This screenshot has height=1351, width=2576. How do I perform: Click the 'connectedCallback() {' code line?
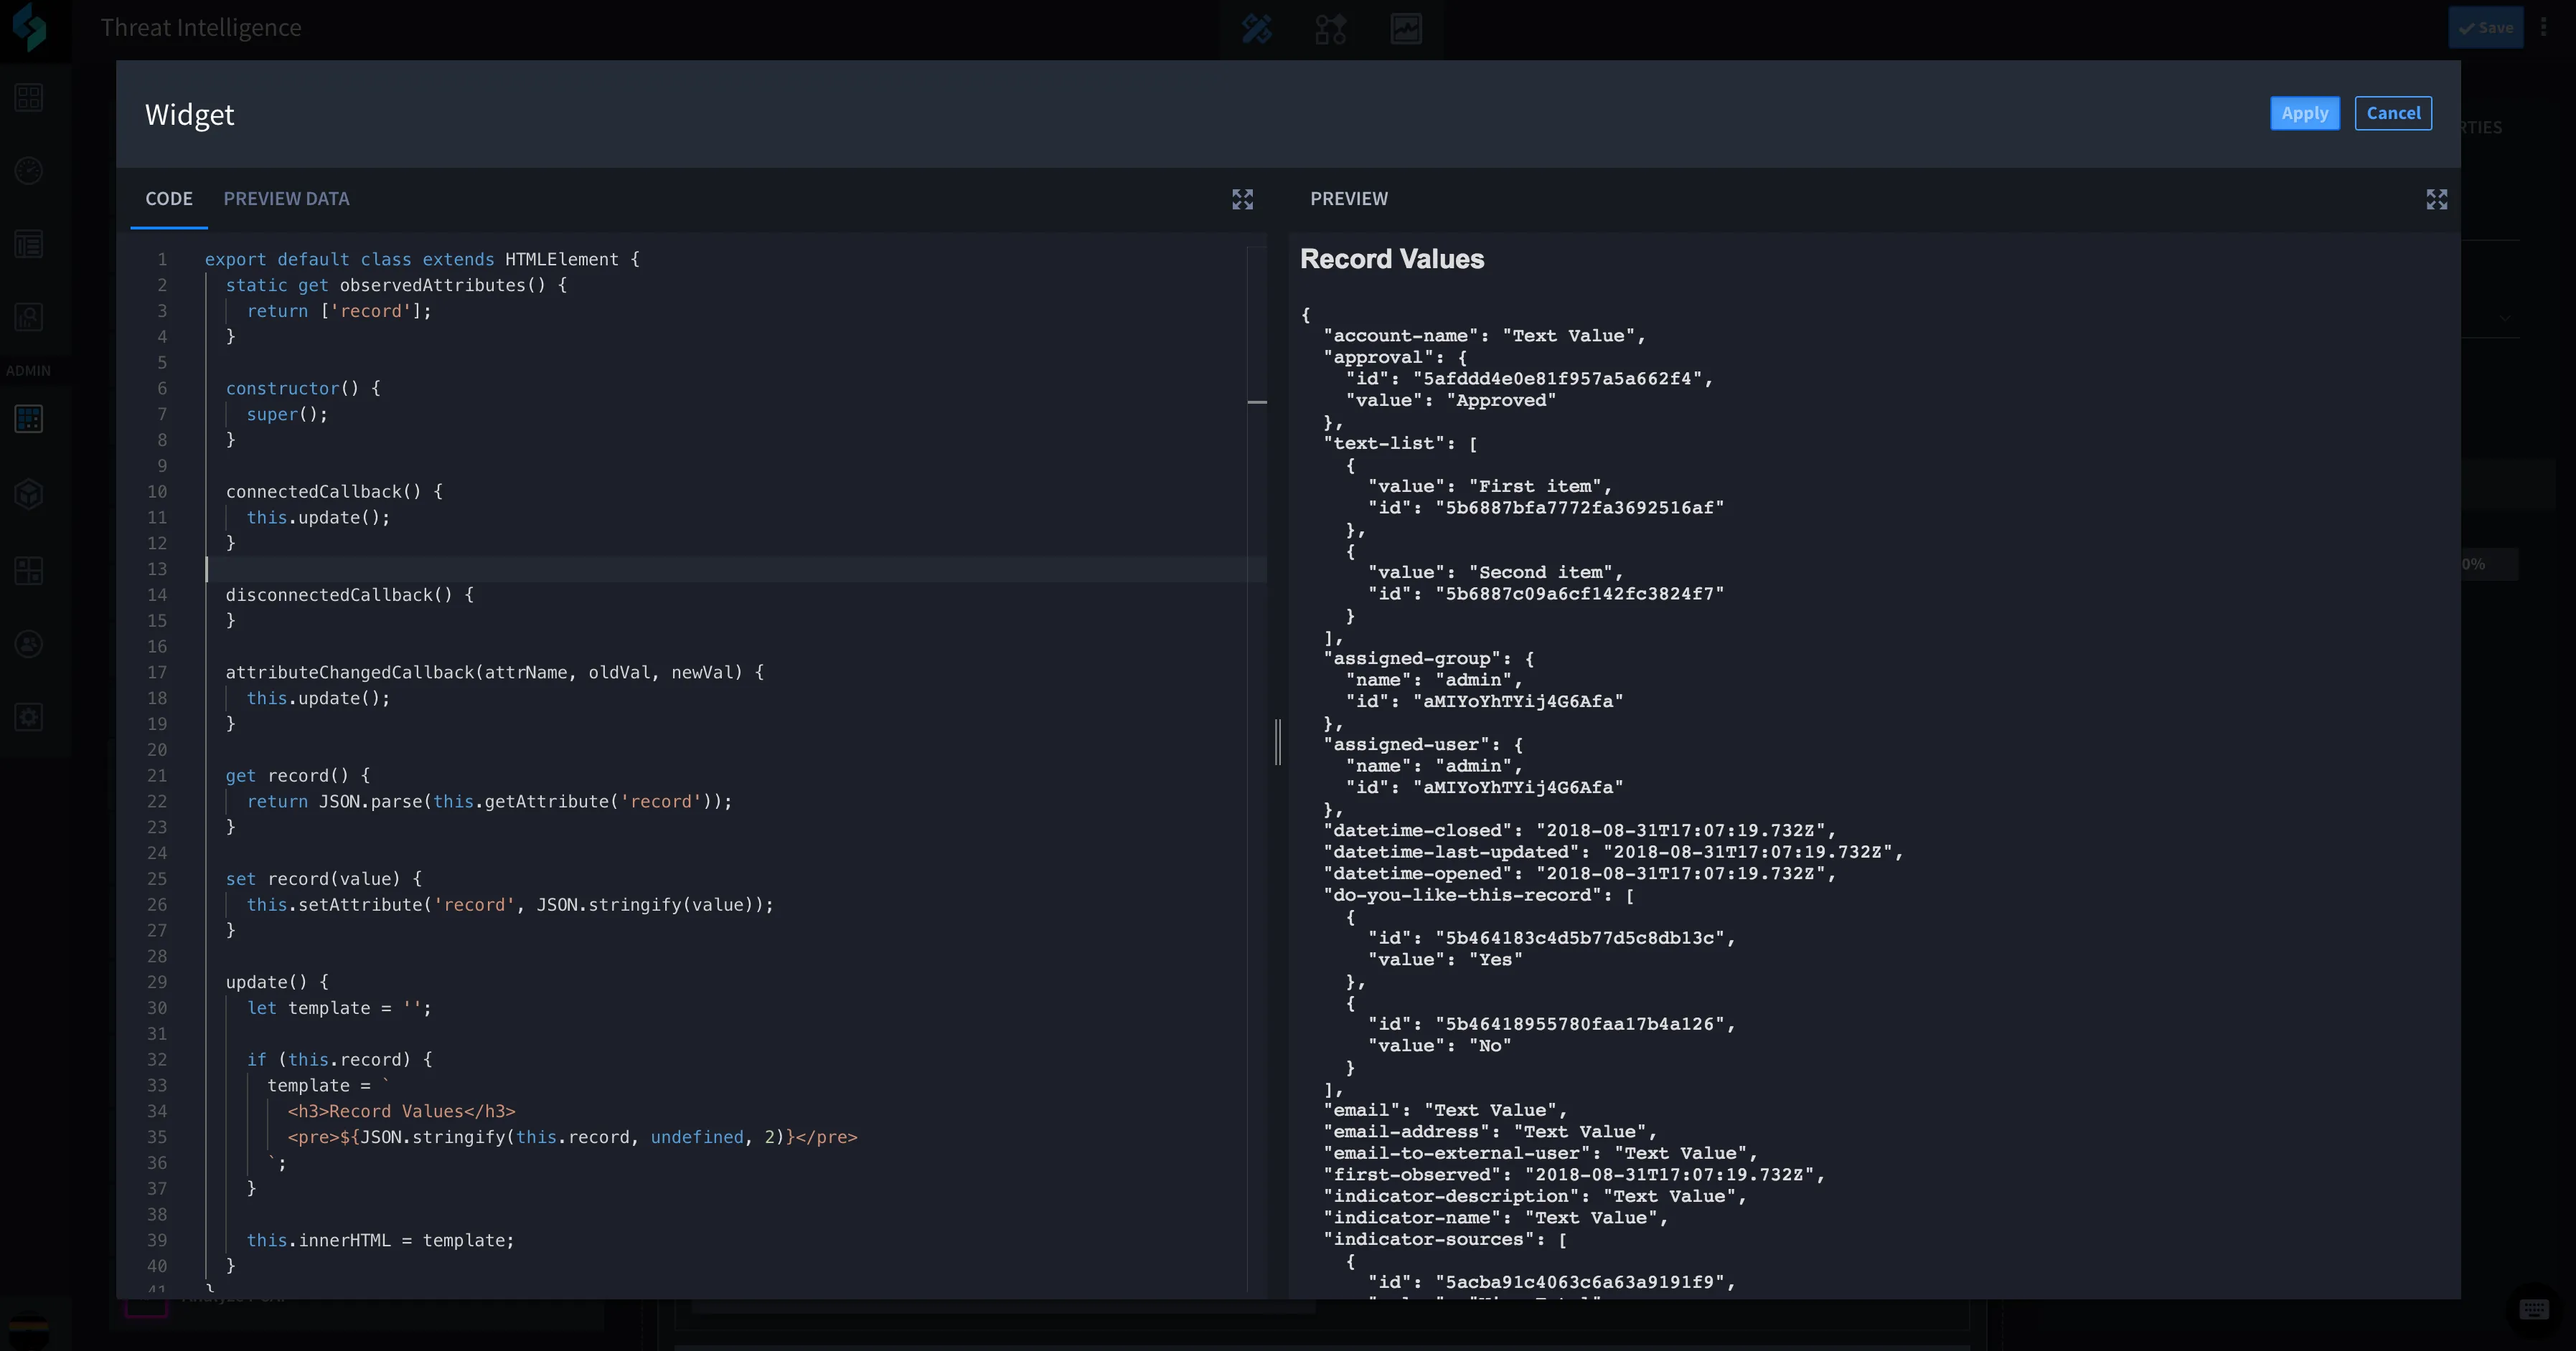tap(334, 492)
